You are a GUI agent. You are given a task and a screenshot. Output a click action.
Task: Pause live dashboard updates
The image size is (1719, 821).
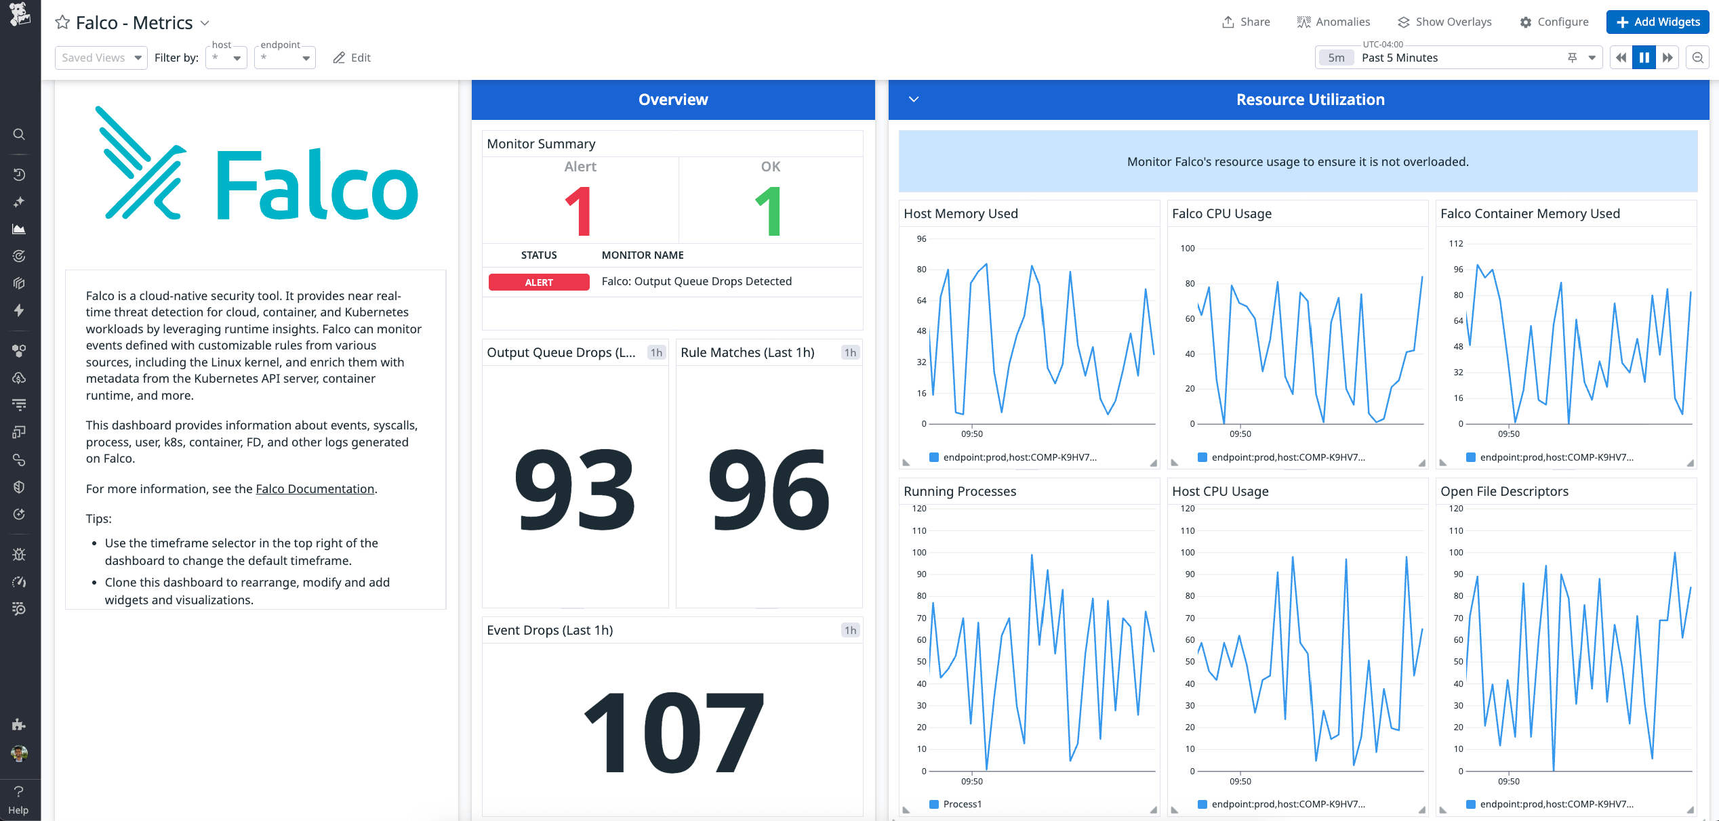click(1644, 57)
